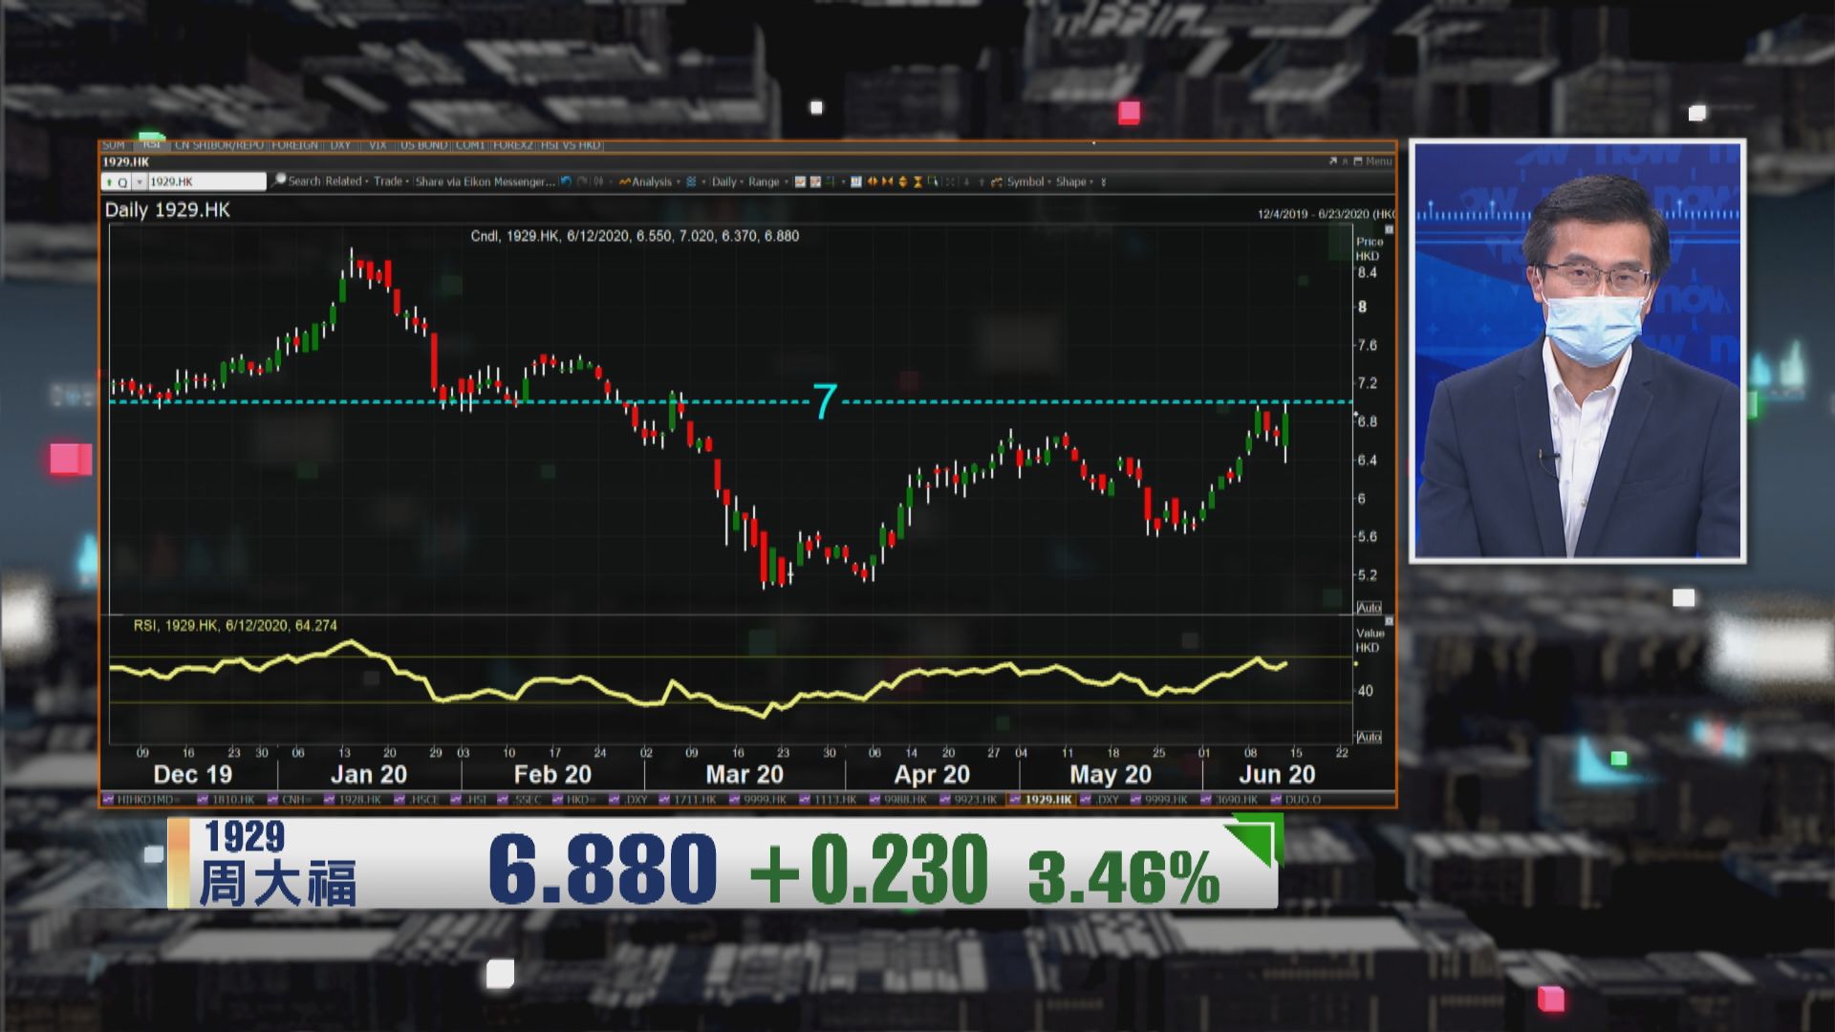Click vertical expand arrows chart icon

click(902, 182)
